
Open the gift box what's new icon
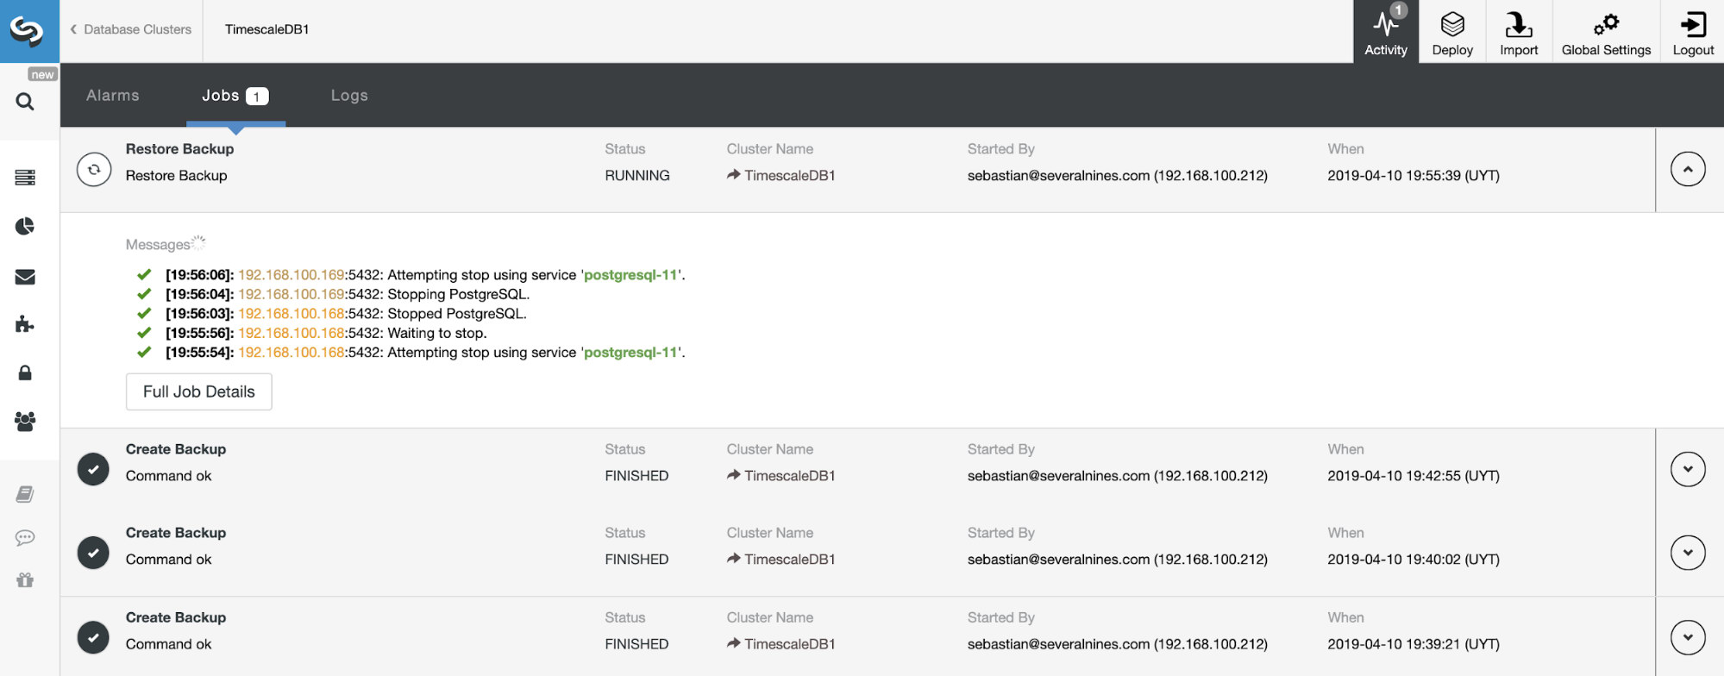click(25, 580)
